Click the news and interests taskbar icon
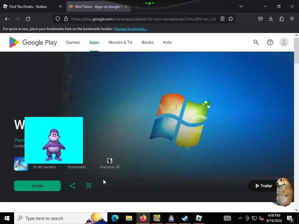Image resolution: width=299 pixels, height=224 pixels. 227,218
